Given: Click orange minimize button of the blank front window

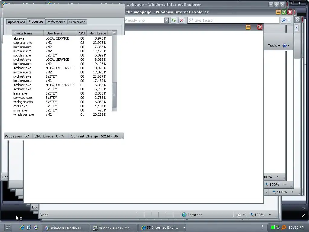Looking at the screenshot, I should [x=248, y=27].
